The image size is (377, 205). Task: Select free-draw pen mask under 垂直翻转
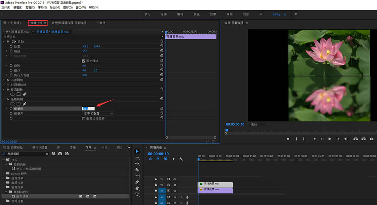click(25, 94)
